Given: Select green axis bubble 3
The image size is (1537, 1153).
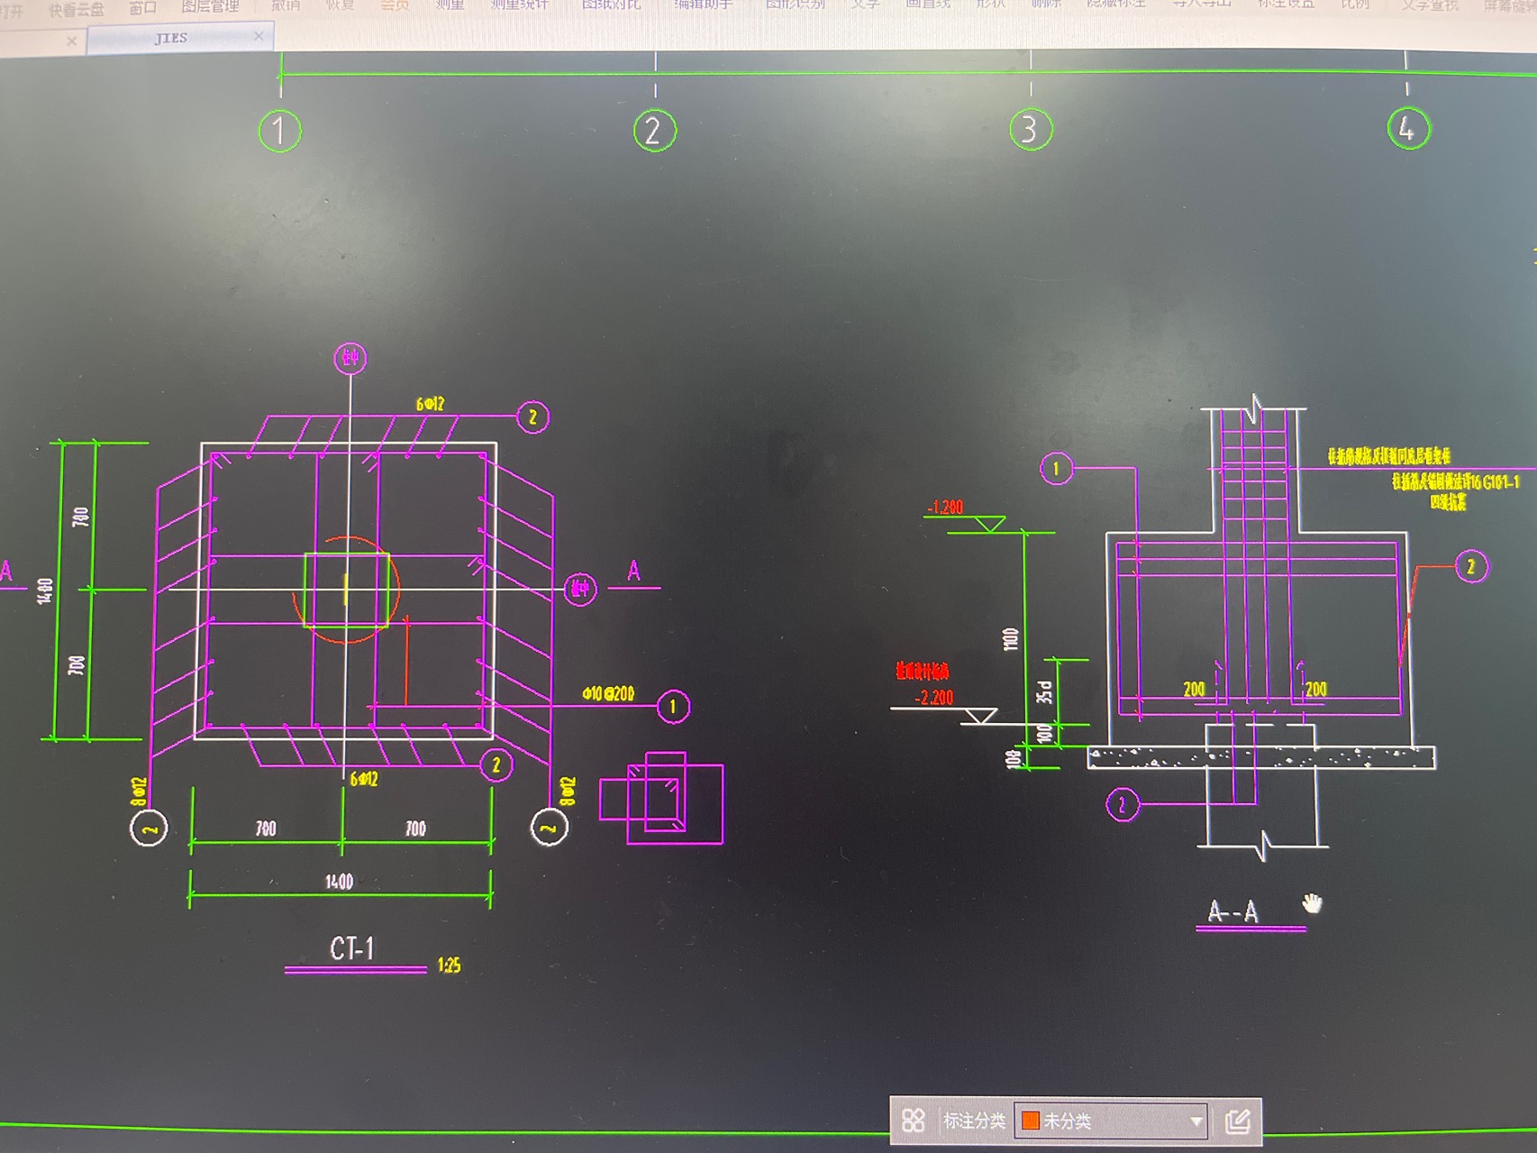Looking at the screenshot, I should click(1031, 130).
